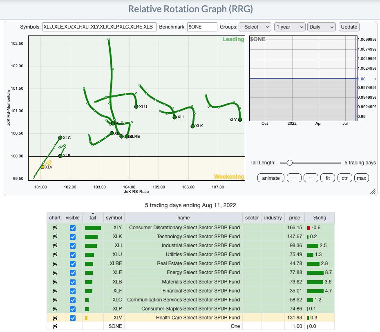Click Health Care Select Sector SPDR Fund name

tap(198, 318)
